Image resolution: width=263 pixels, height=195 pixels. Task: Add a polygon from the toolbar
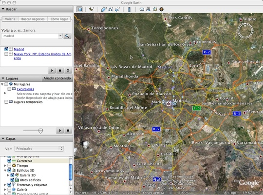104,9
